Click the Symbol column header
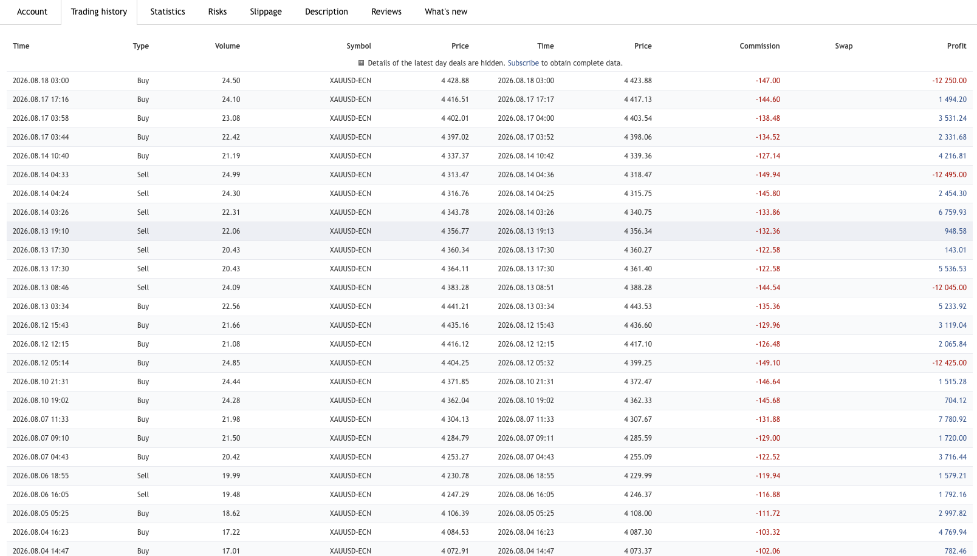 click(358, 46)
